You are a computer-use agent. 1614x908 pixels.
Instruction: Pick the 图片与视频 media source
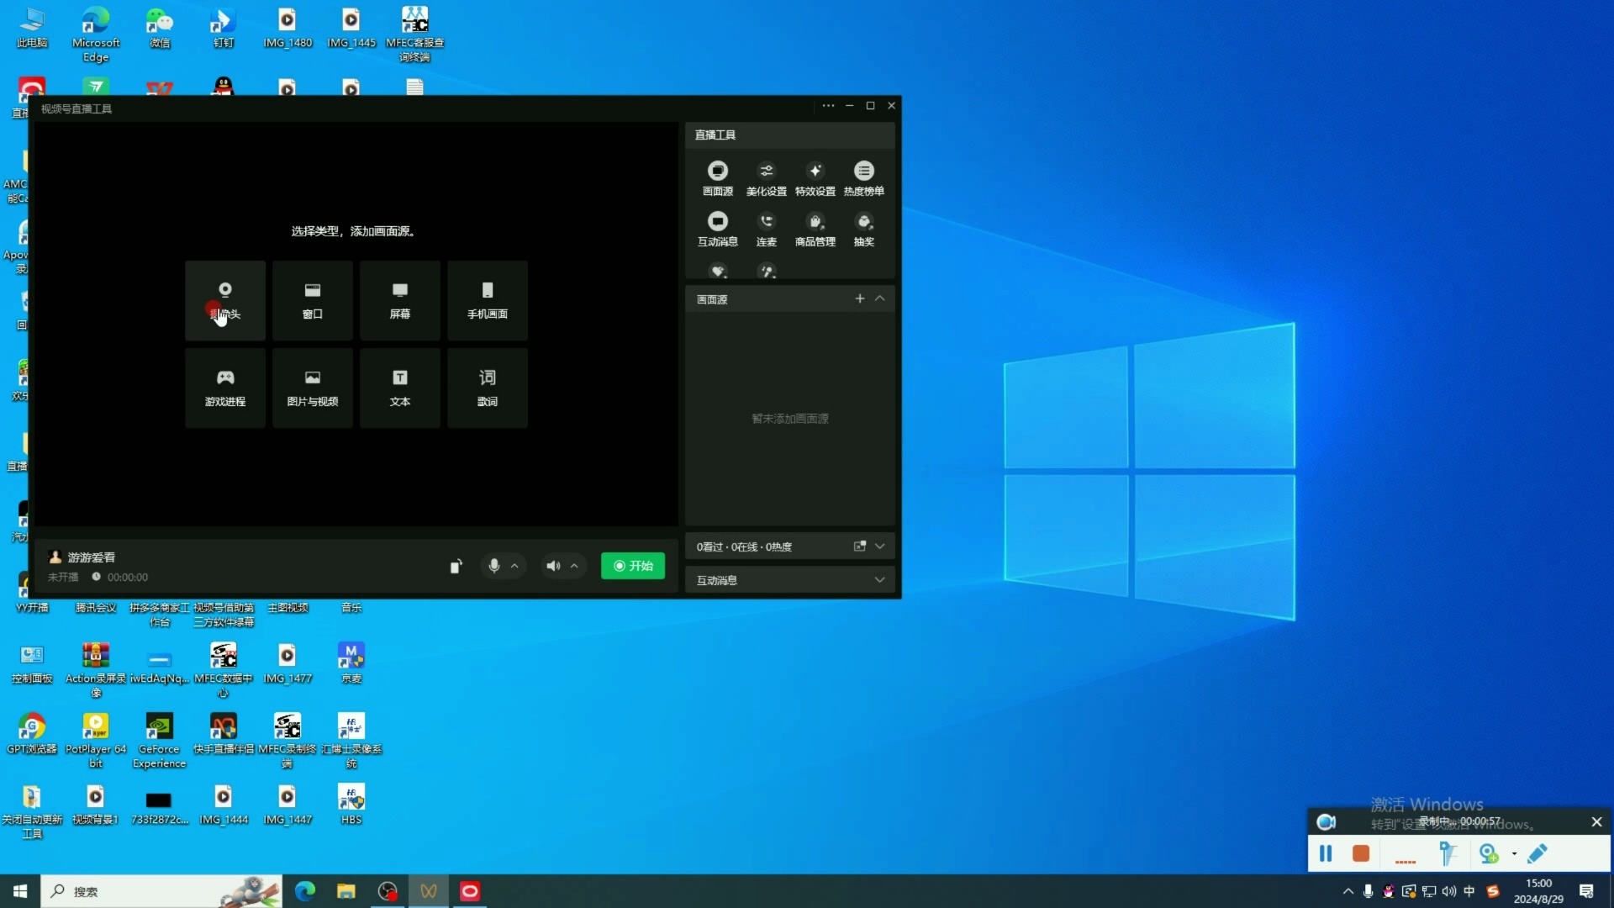[x=313, y=388]
